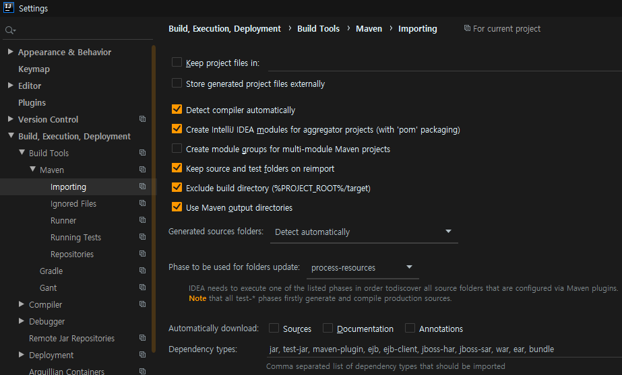Collapse the Build Tools node

(x=22, y=152)
